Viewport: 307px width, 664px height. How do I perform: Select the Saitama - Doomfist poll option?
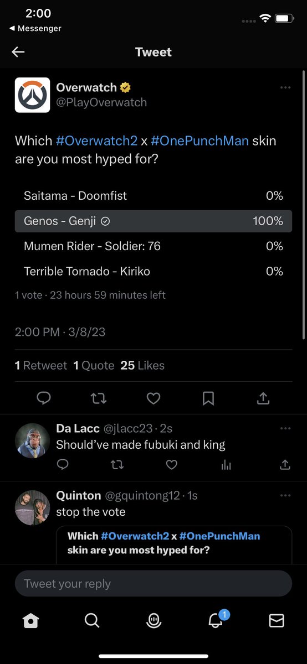(153, 196)
